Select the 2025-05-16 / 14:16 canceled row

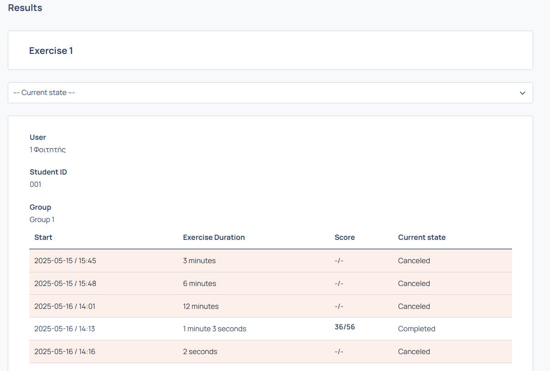pos(271,352)
